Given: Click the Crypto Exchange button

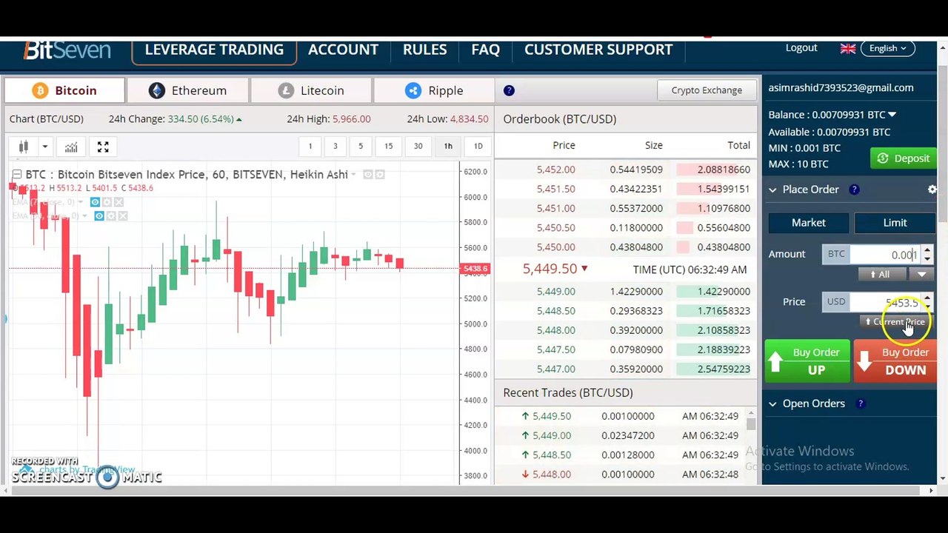Looking at the screenshot, I should [x=707, y=90].
